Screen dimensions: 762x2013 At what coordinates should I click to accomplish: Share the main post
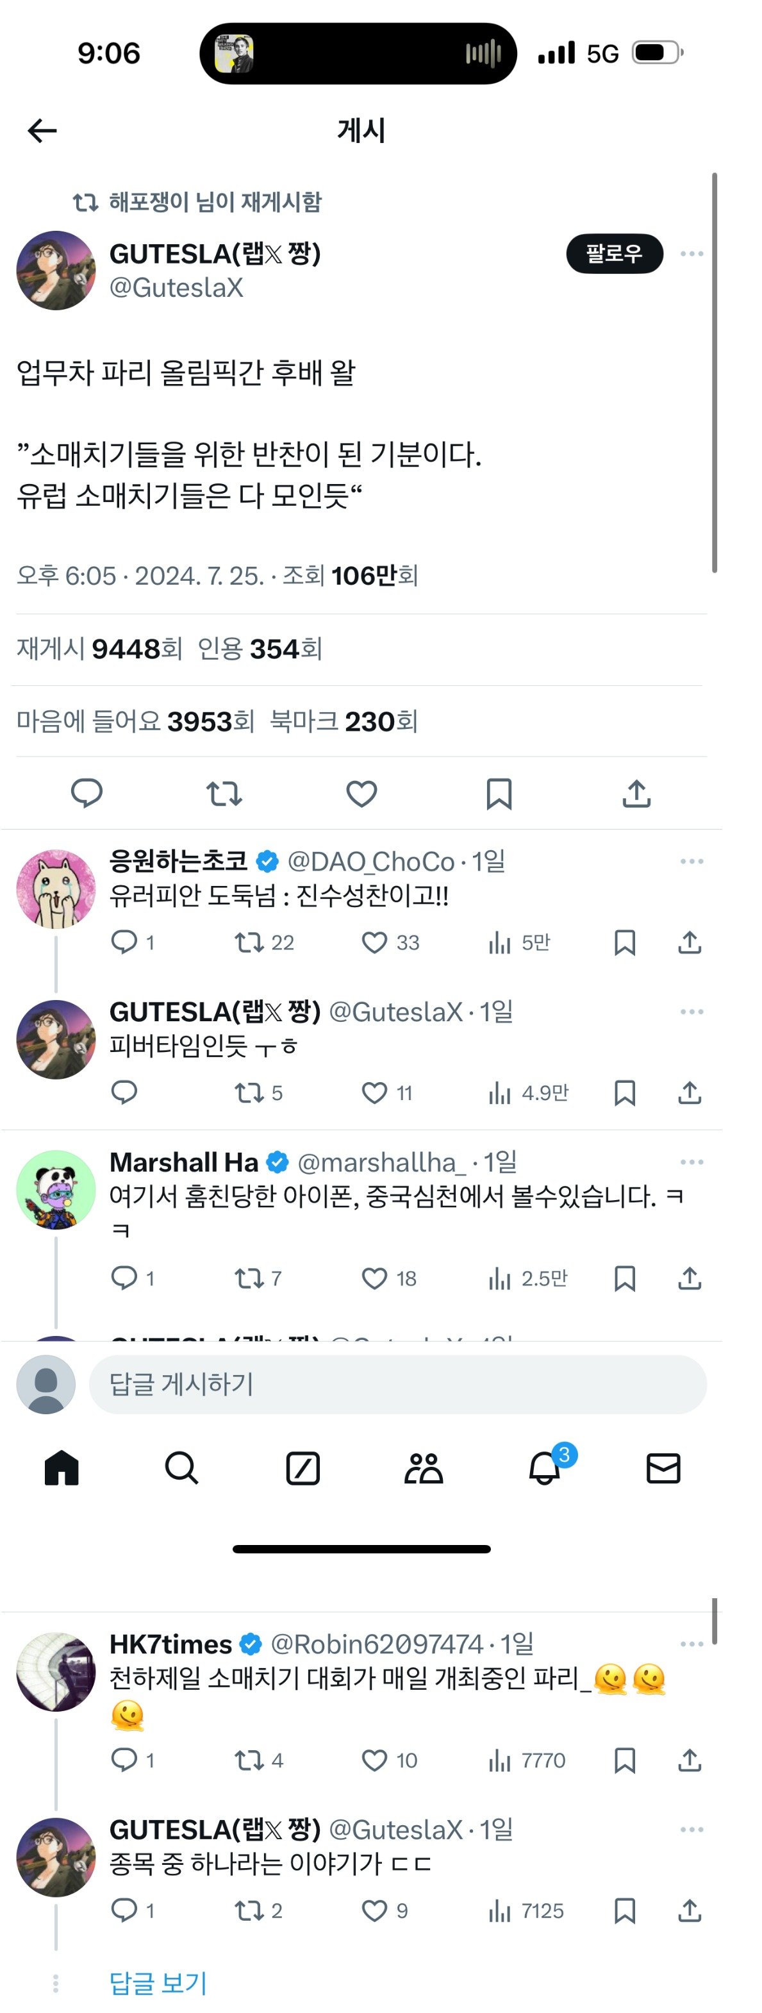[637, 793]
